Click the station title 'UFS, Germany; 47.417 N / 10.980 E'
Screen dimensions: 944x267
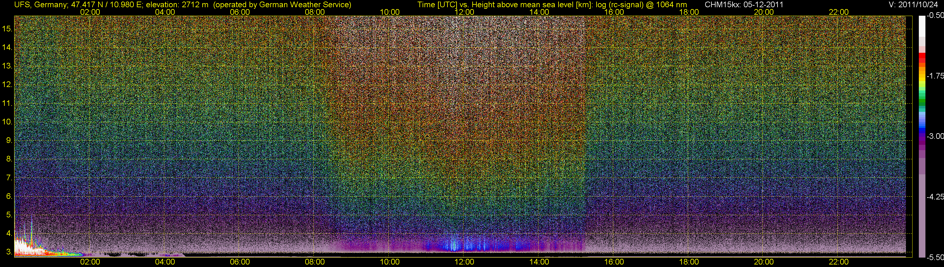point(79,5)
